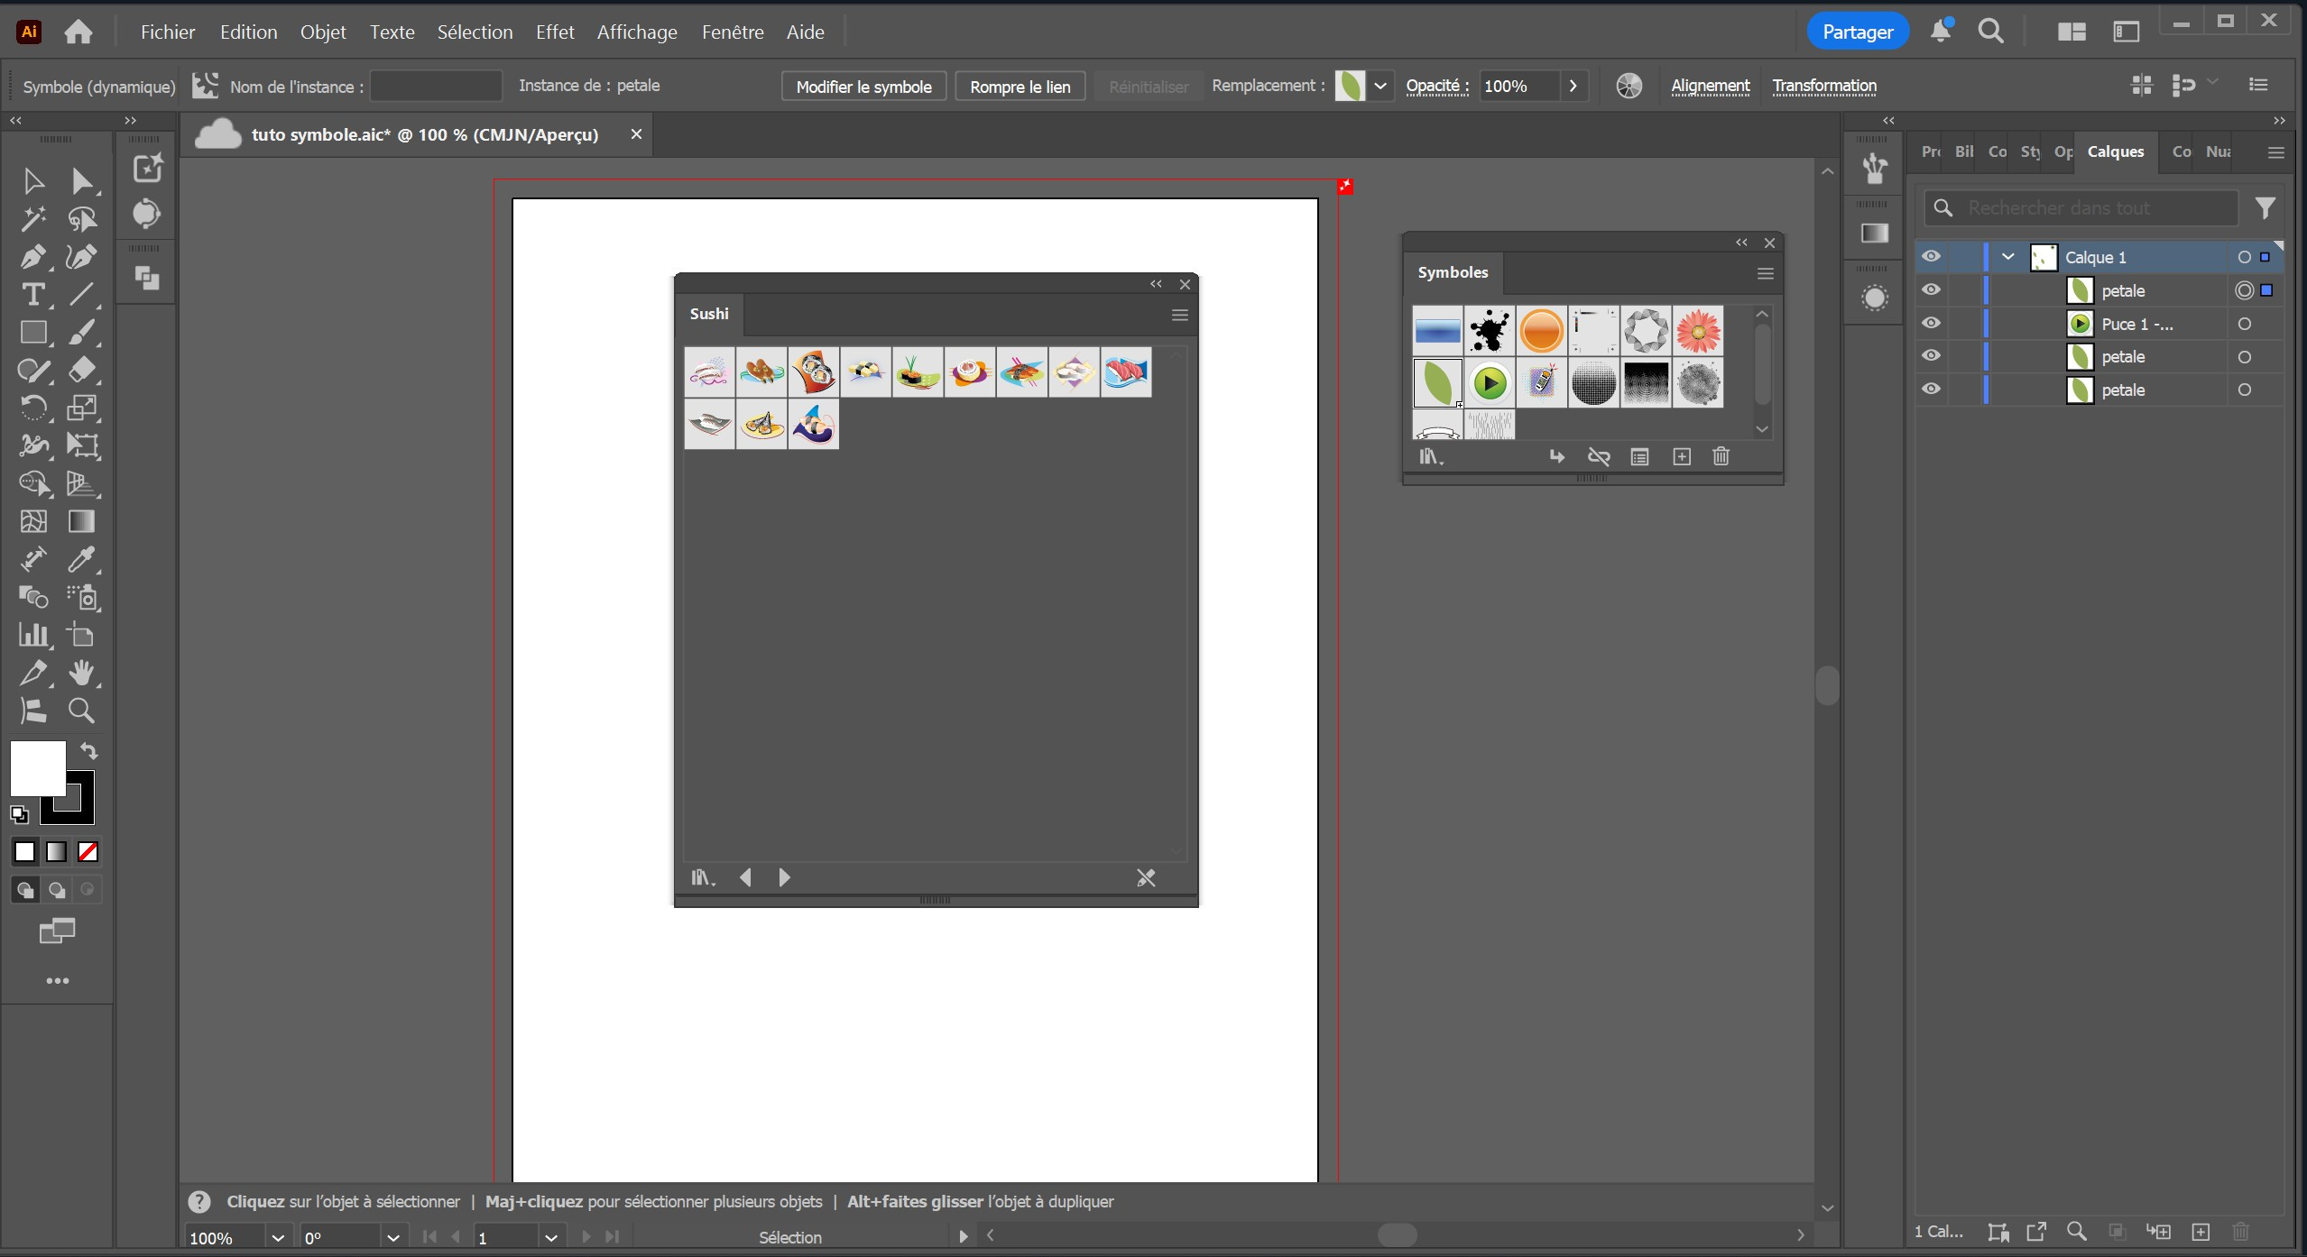The image size is (2307, 1257).
Task: Select the Hand tool
Action: (81, 673)
